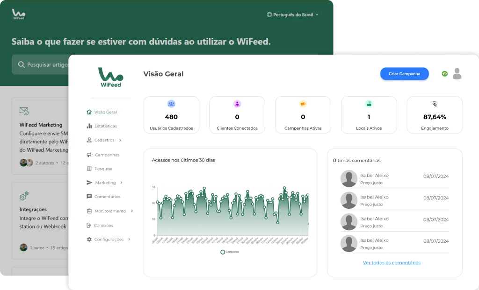
Task: Click the WiFeed Marketing envelope icon
Action: tap(24, 111)
